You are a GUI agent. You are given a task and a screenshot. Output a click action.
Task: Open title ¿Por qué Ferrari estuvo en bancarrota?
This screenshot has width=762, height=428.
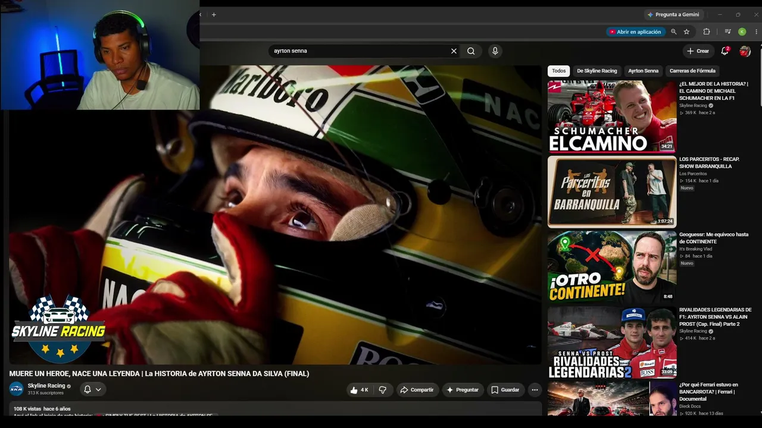click(x=709, y=392)
